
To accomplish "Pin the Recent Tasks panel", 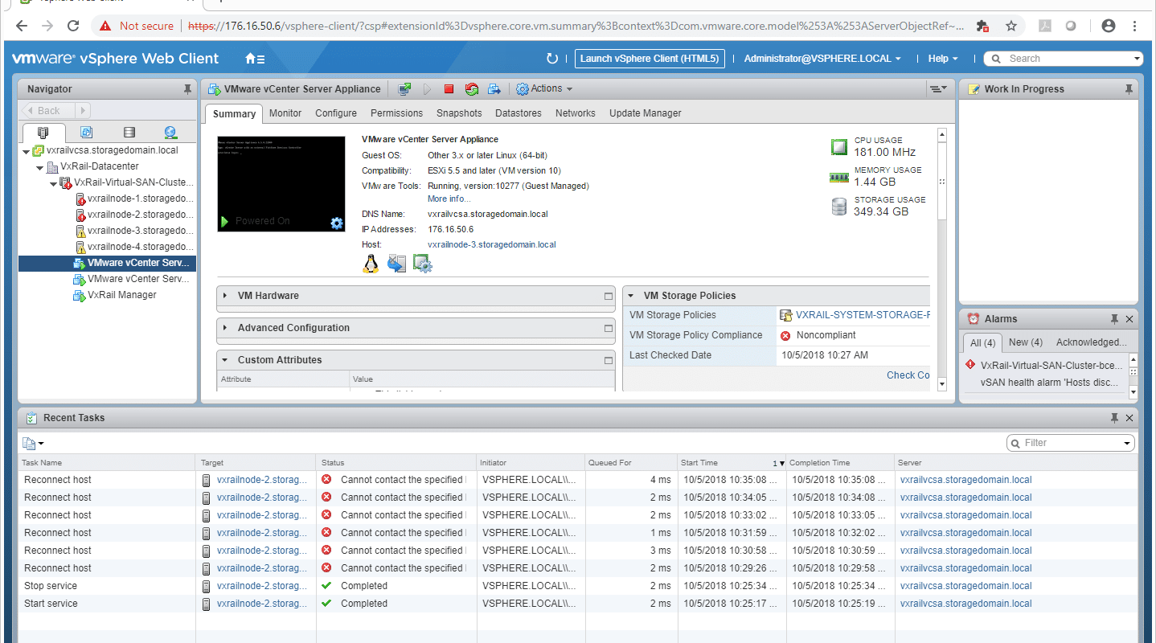I will click(1114, 418).
